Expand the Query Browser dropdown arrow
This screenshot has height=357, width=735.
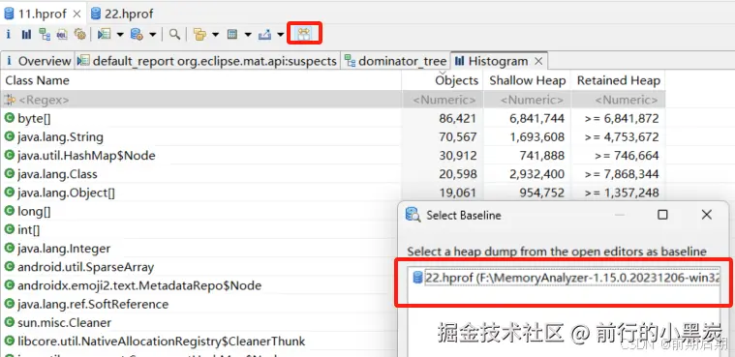(x=153, y=35)
